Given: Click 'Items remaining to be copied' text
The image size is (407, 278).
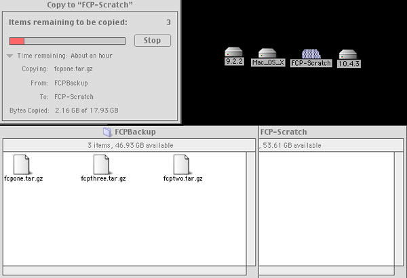Looking at the screenshot, I should [68, 22].
